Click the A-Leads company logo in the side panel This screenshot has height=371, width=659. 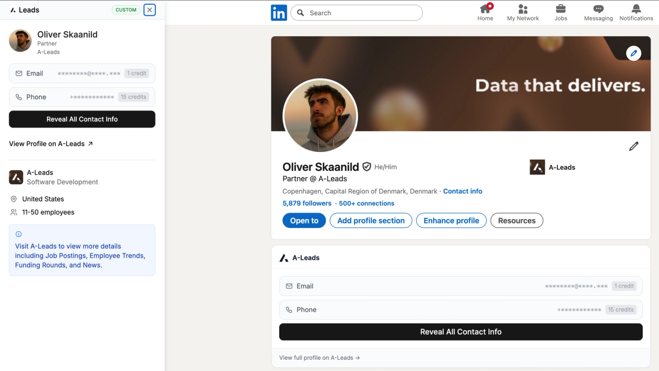click(16, 177)
